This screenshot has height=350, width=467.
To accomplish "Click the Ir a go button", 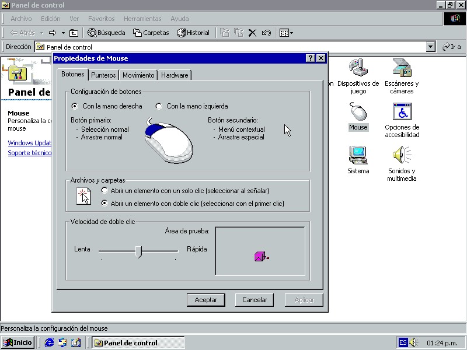I will point(451,47).
